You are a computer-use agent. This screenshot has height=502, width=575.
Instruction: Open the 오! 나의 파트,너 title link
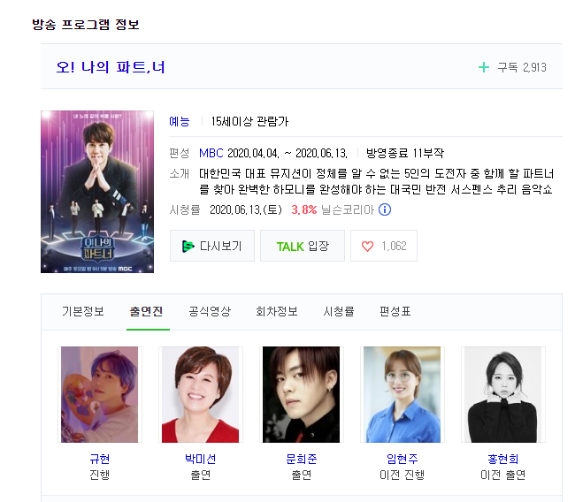click(x=111, y=67)
